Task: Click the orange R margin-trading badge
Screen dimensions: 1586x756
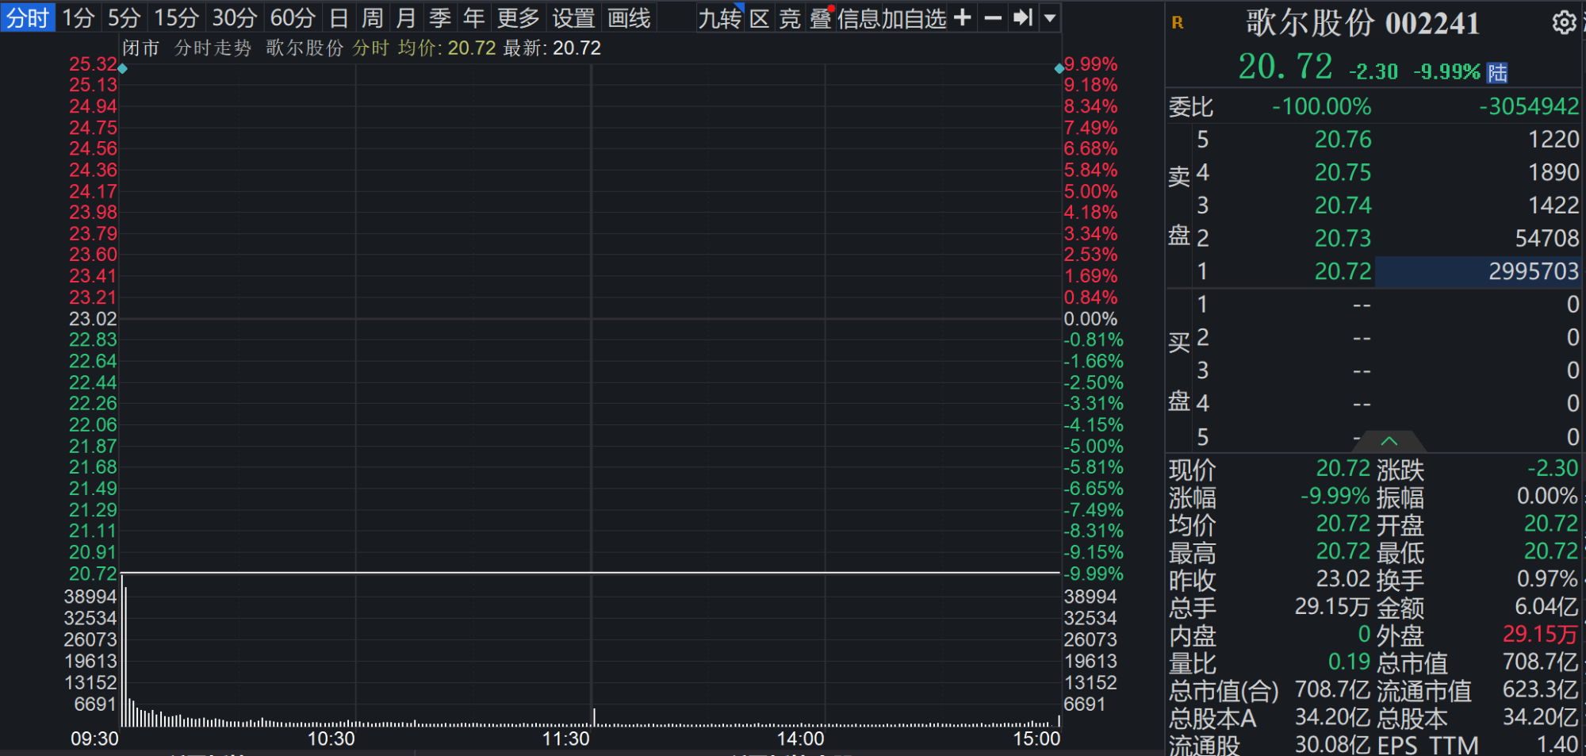Action: (1178, 22)
